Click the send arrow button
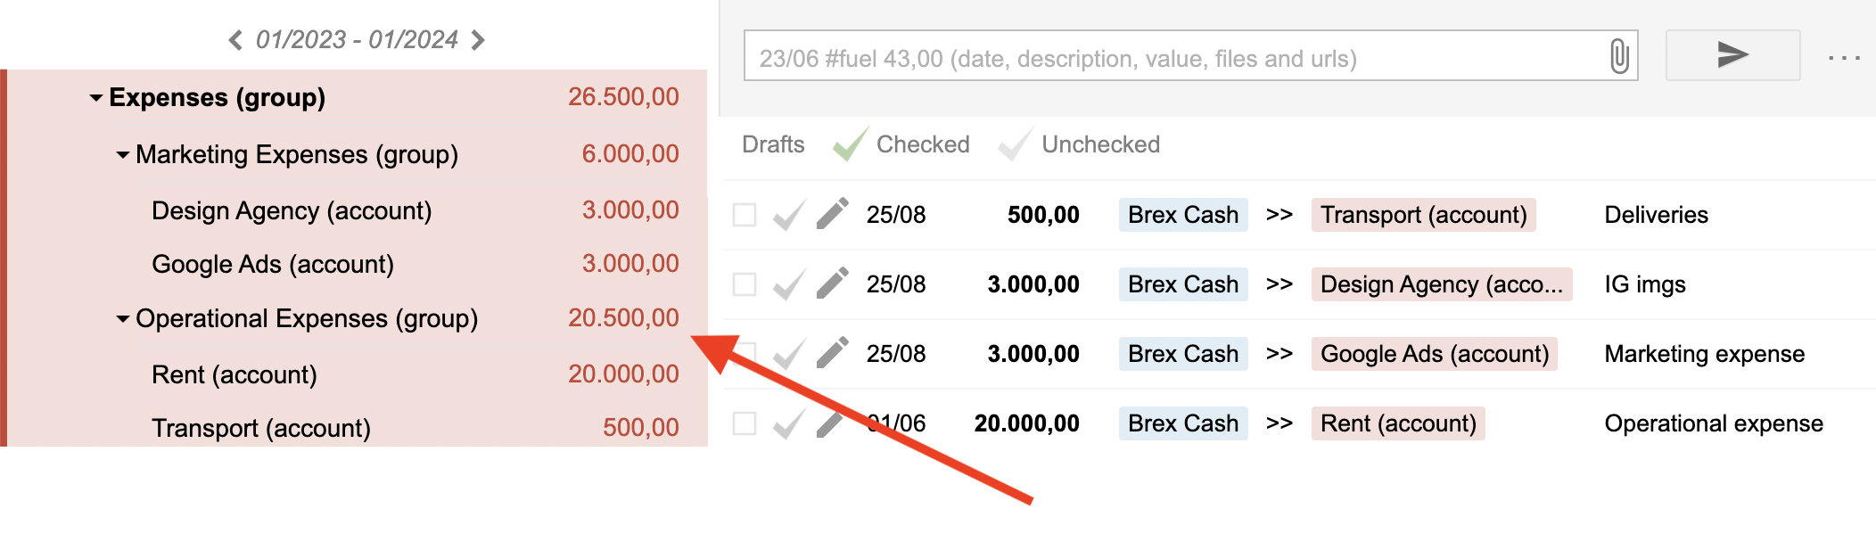1876x542 pixels. pos(1732,55)
